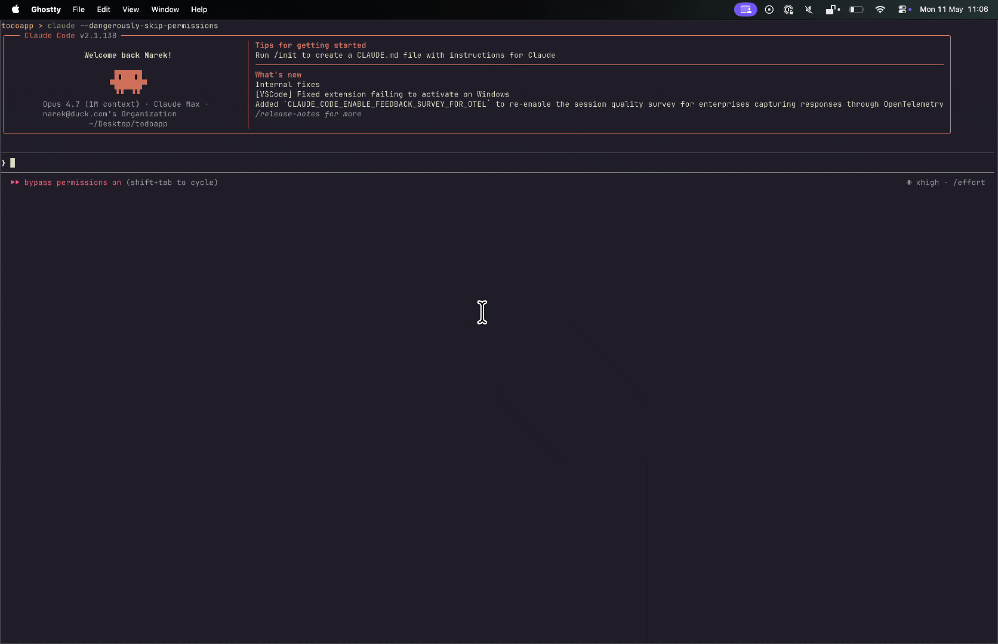
Task: Click the Claude pixel mascot logo
Action: click(x=128, y=82)
